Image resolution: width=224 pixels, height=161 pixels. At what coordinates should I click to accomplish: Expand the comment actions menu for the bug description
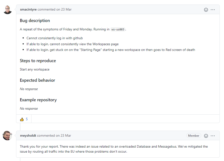[213, 9]
